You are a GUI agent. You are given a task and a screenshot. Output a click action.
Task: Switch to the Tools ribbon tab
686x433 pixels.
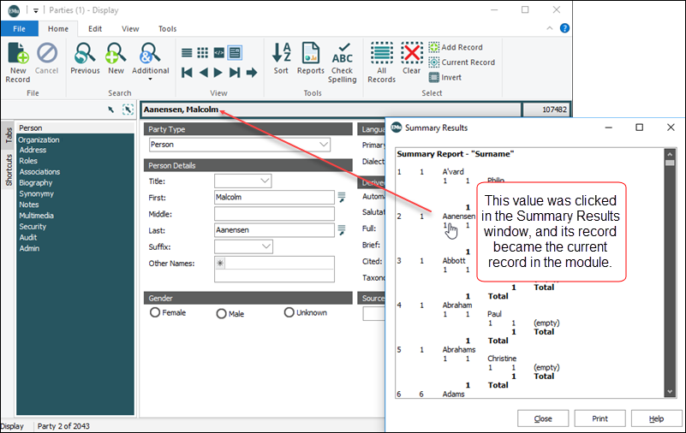(x=168, y=28)
